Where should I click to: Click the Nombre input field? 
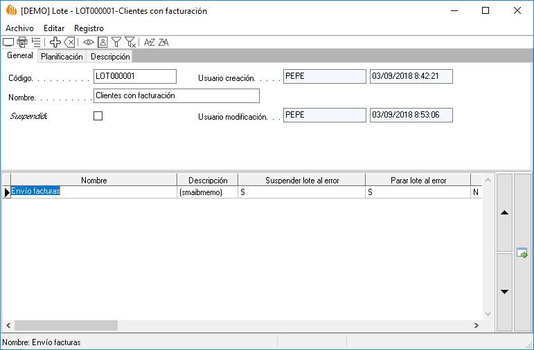(176, 95)
